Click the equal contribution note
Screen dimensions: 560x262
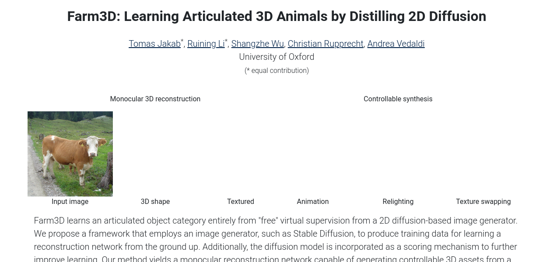click(276, 70)
